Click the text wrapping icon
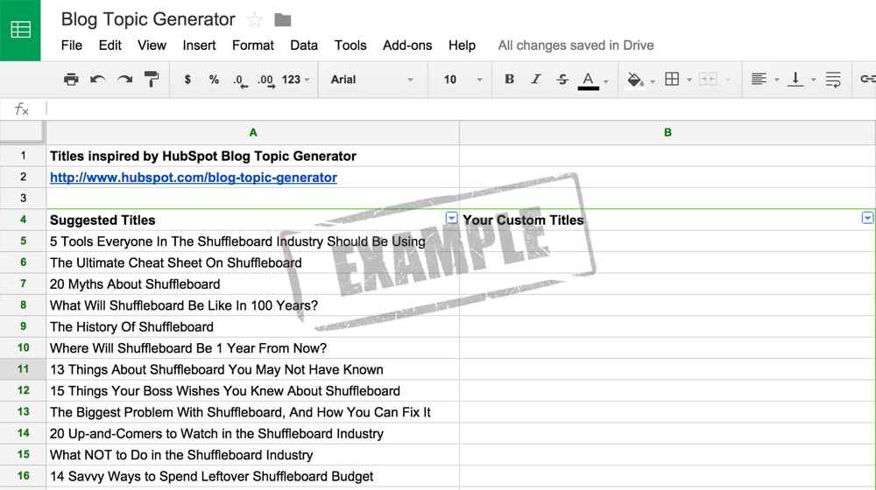This screenshot has width=876, height=490. point(833,80)
